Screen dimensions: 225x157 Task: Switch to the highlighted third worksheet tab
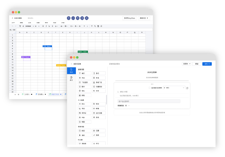[x=55, y=94]
